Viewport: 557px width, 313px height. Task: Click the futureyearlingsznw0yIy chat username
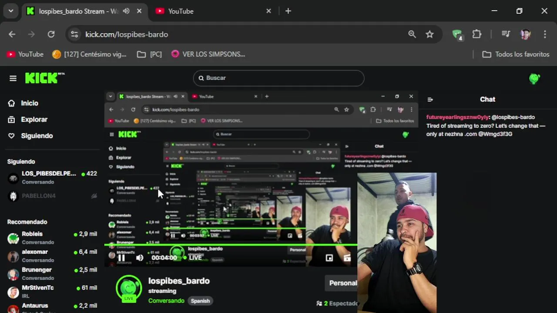pyautogui.click(x=457, y=117)
